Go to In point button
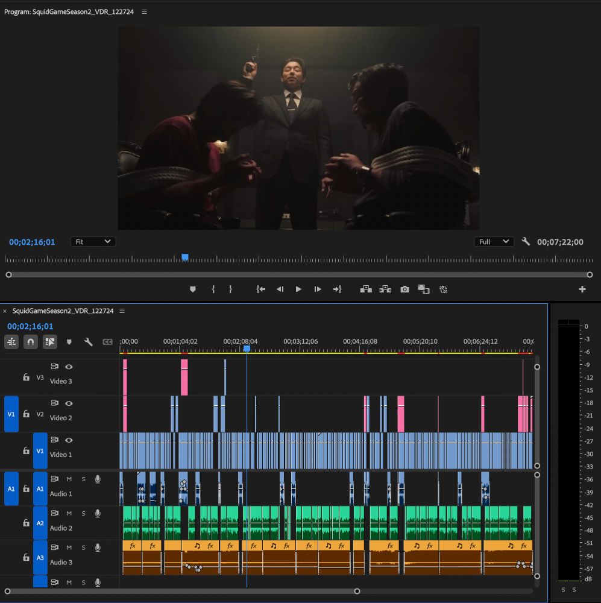 (260, 289)
